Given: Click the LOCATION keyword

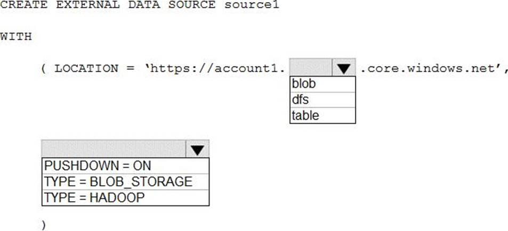Looking at the screenshot, I should pyautogui.click(x=86, y=69).
